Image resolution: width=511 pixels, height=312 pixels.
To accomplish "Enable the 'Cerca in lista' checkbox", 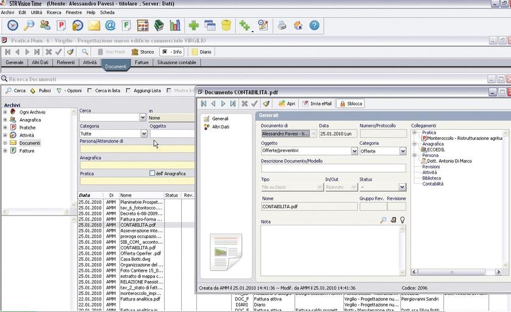I will tap(89, 90).
